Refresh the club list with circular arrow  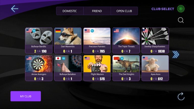coord(181,96)
